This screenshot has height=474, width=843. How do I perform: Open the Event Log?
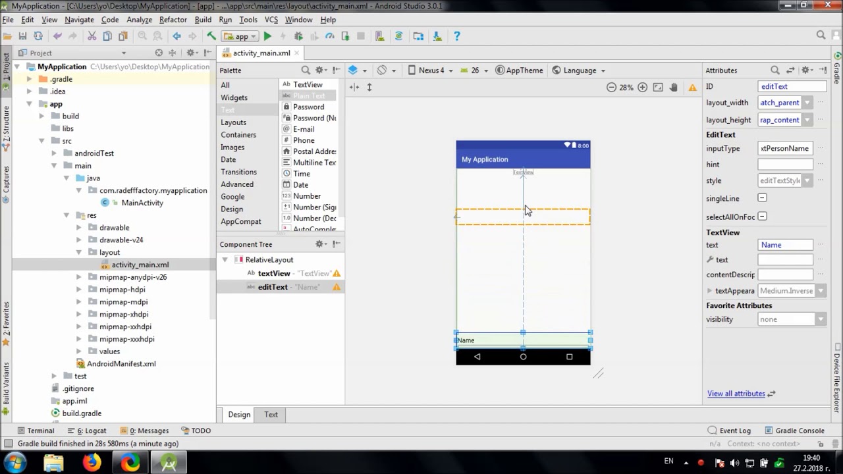pos(729,431)
